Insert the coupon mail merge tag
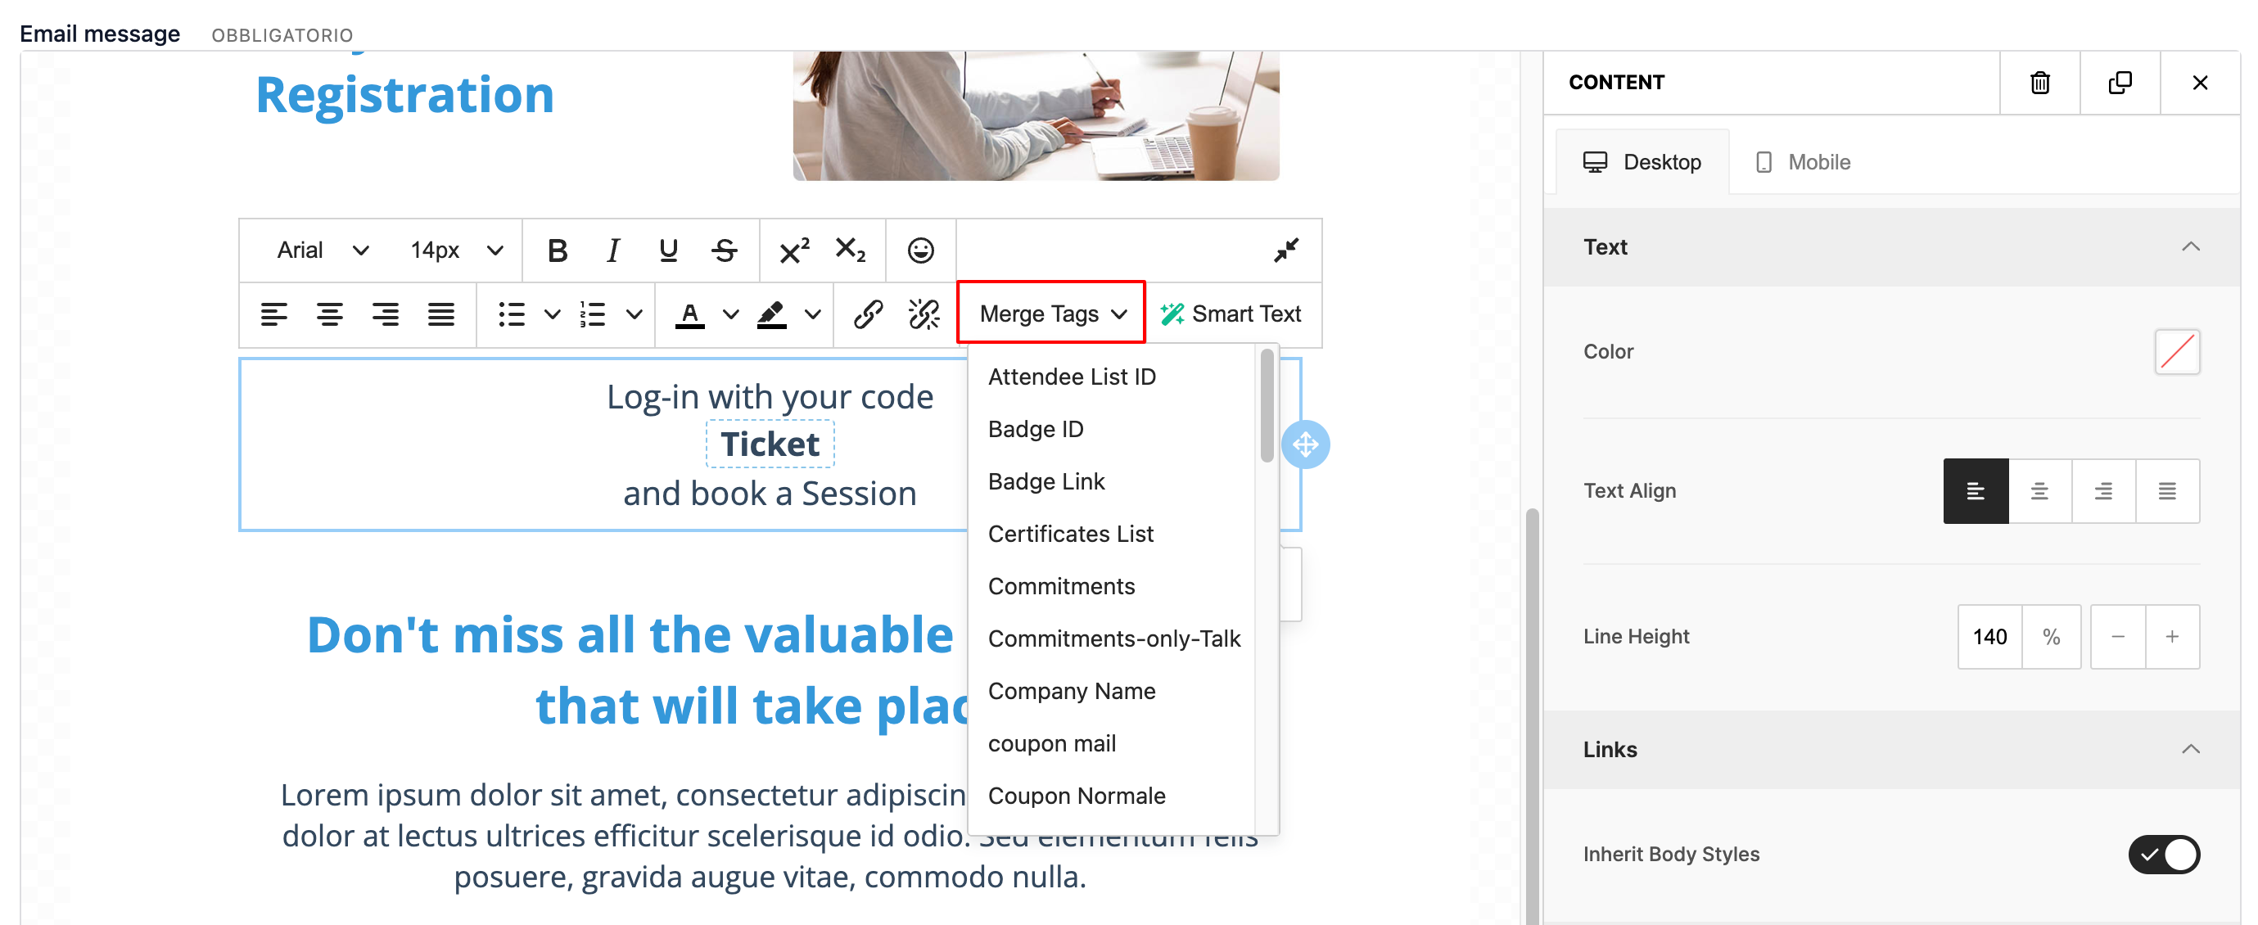Image resolution: width=2258 pixels, height=925 pixels. coord(1112,744)
